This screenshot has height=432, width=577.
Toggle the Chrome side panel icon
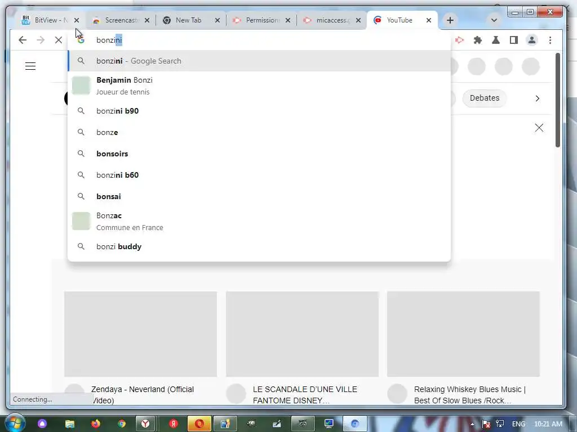(x=514, y=40)
